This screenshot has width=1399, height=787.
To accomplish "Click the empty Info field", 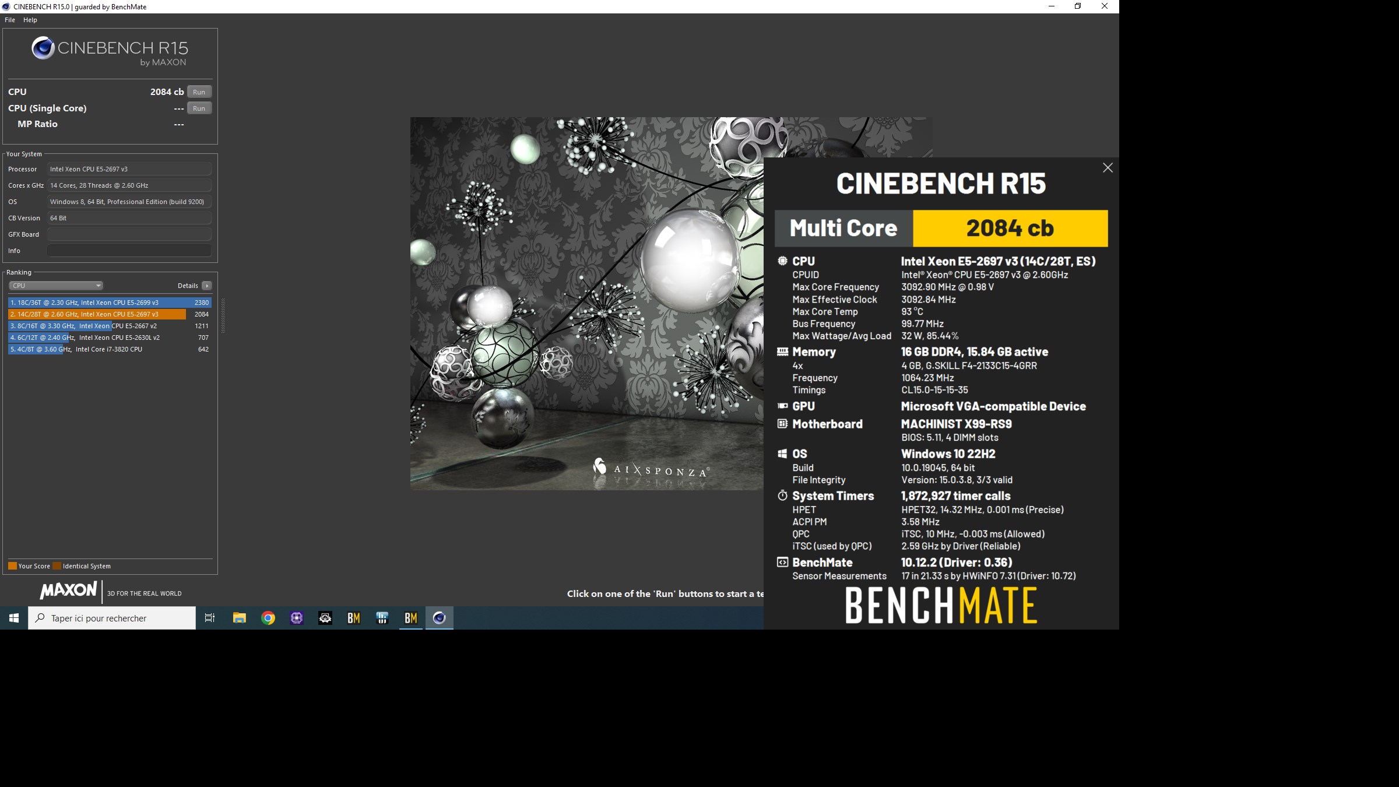I will tap(129, 251).
